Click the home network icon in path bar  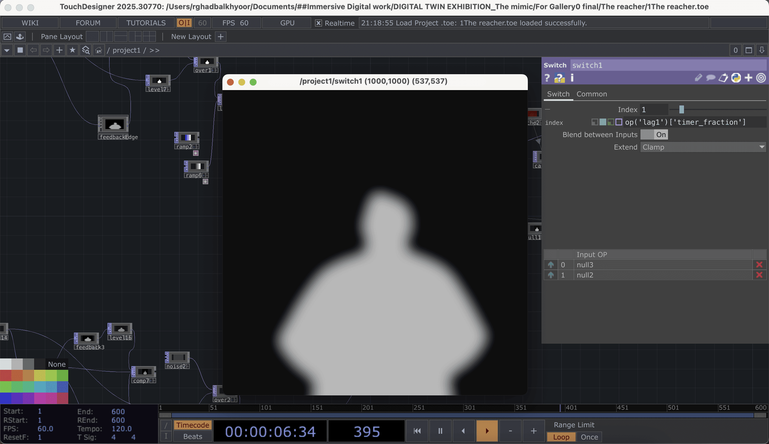98,50
